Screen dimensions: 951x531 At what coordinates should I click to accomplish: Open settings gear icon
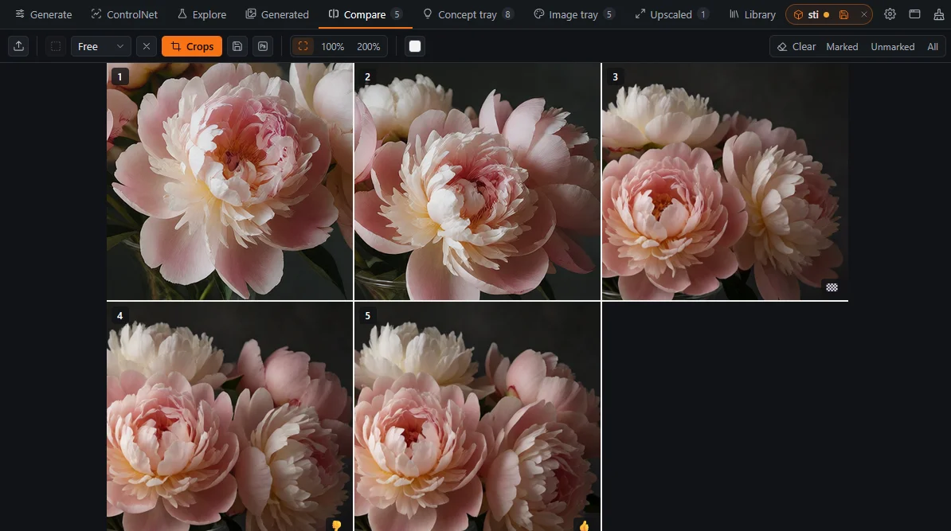pos(890,14)
